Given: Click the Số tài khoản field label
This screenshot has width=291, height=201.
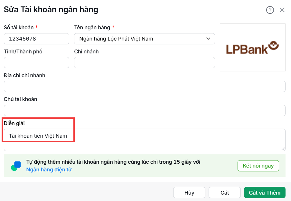Looking at the screenshot, I should [19, 27].
